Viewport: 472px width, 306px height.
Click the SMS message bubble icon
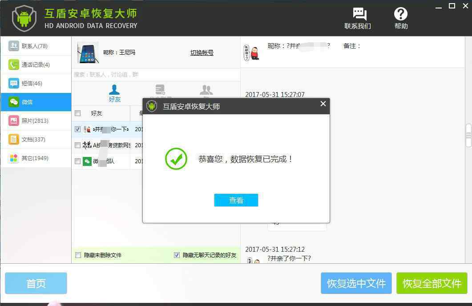tap(13, 83)
